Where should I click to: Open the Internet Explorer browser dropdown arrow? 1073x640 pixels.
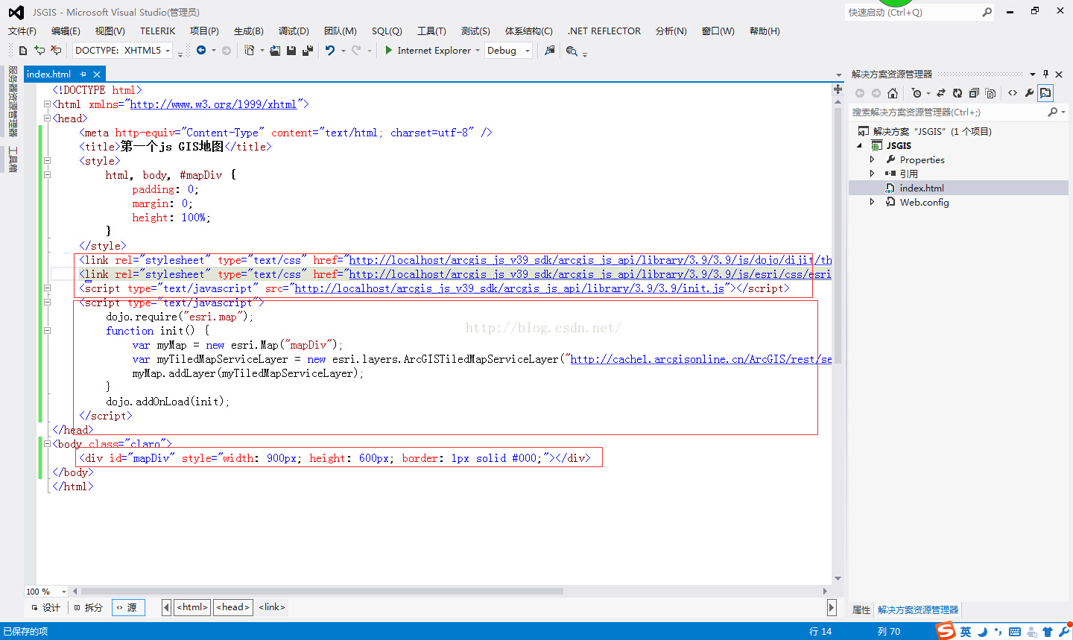(x=478, y=51)
